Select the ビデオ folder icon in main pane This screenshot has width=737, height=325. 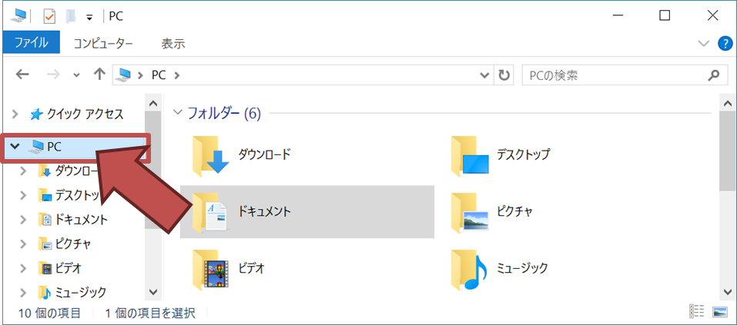tap(210, 269)
